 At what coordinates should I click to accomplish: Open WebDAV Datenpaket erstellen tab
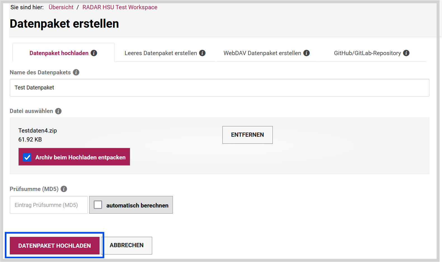[x=266, y=53]
